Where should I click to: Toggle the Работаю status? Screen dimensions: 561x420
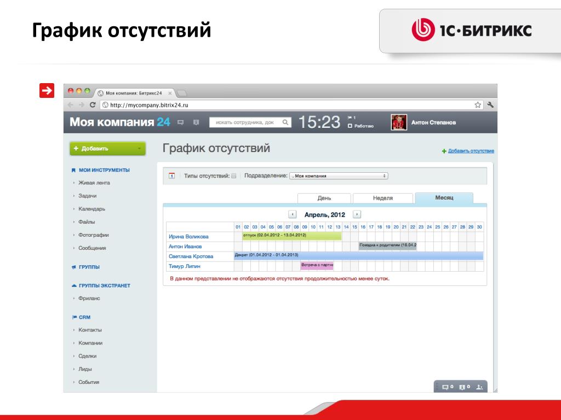click(360, 126)
